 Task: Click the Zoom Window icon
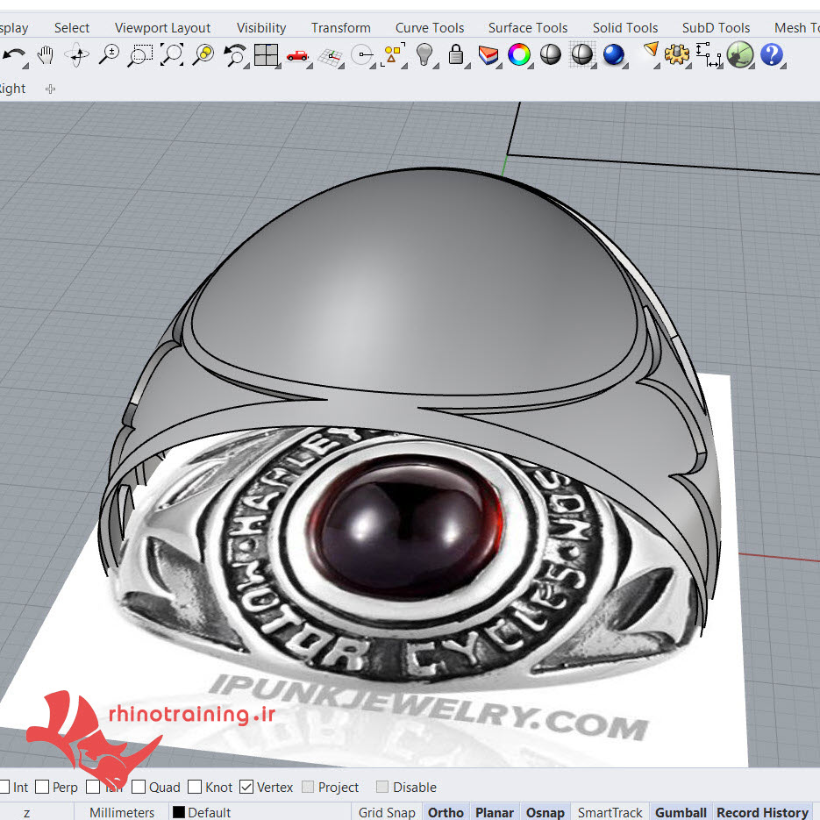(139, 56)
